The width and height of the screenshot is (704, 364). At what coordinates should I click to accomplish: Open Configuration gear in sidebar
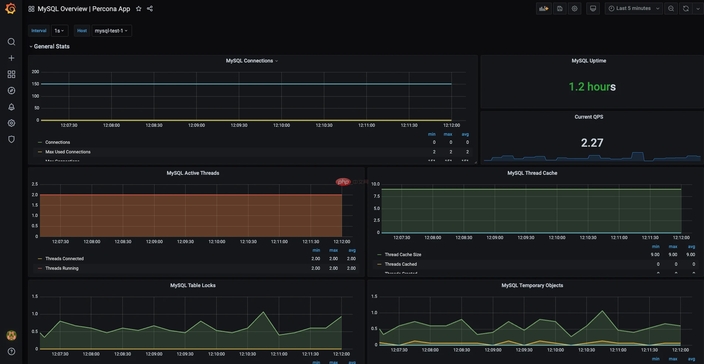[11, 123]
